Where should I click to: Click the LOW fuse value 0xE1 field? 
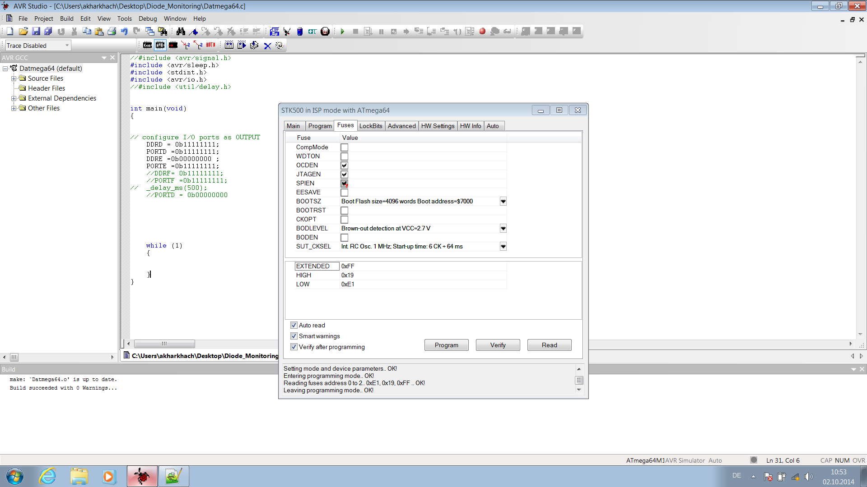click(x=423, y=284)
